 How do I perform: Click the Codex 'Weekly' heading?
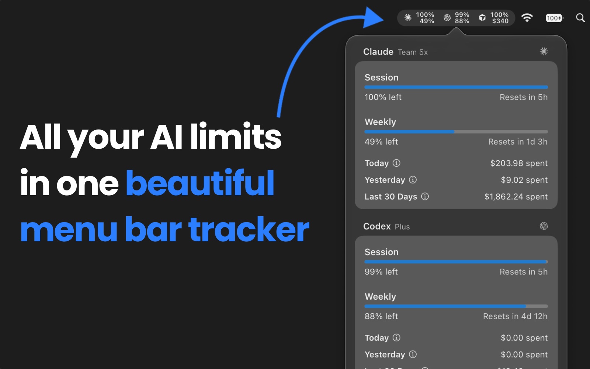(x=380, y=297)
